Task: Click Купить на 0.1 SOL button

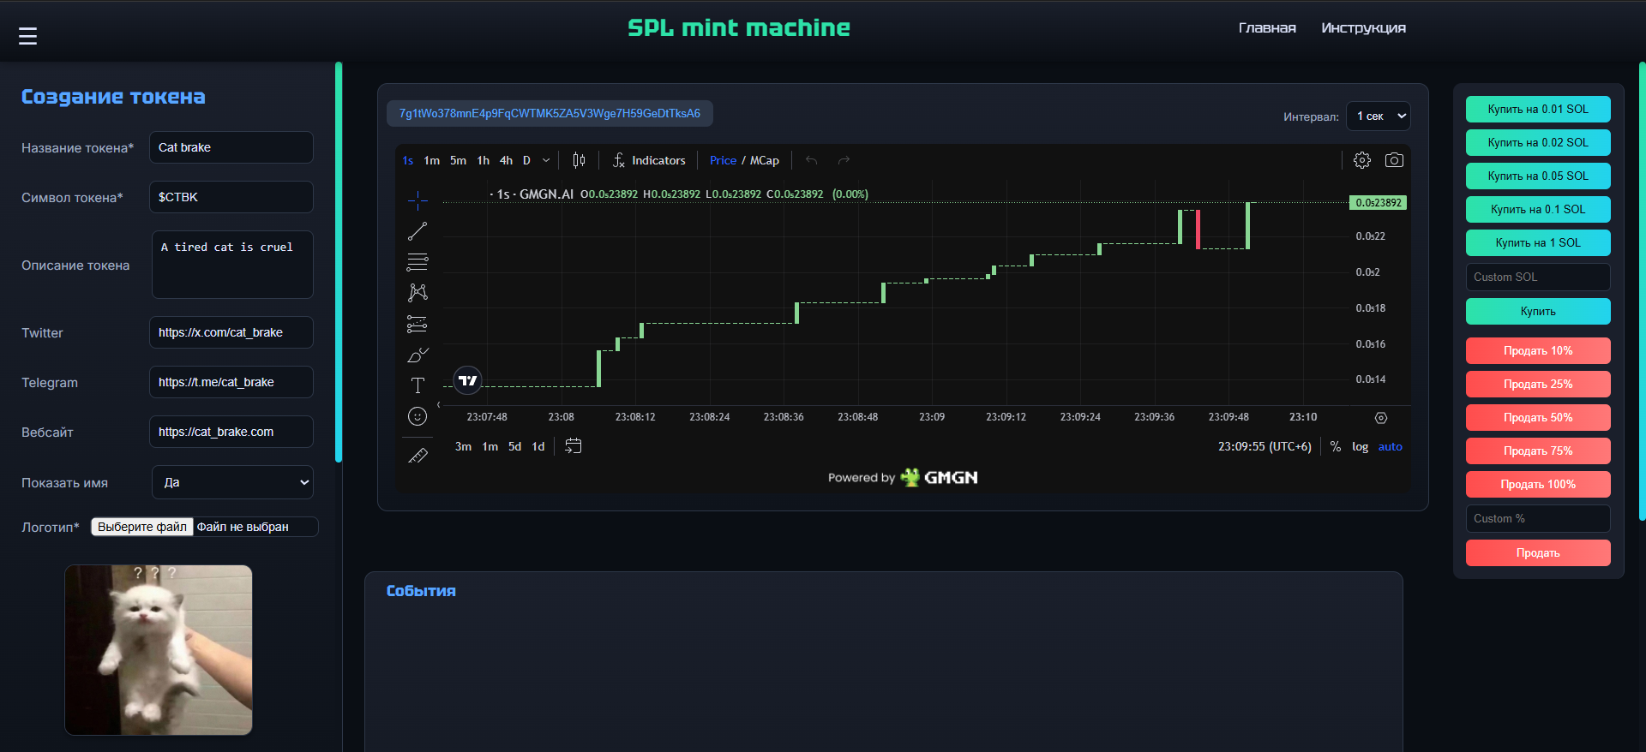Action: click(1537, 209)
